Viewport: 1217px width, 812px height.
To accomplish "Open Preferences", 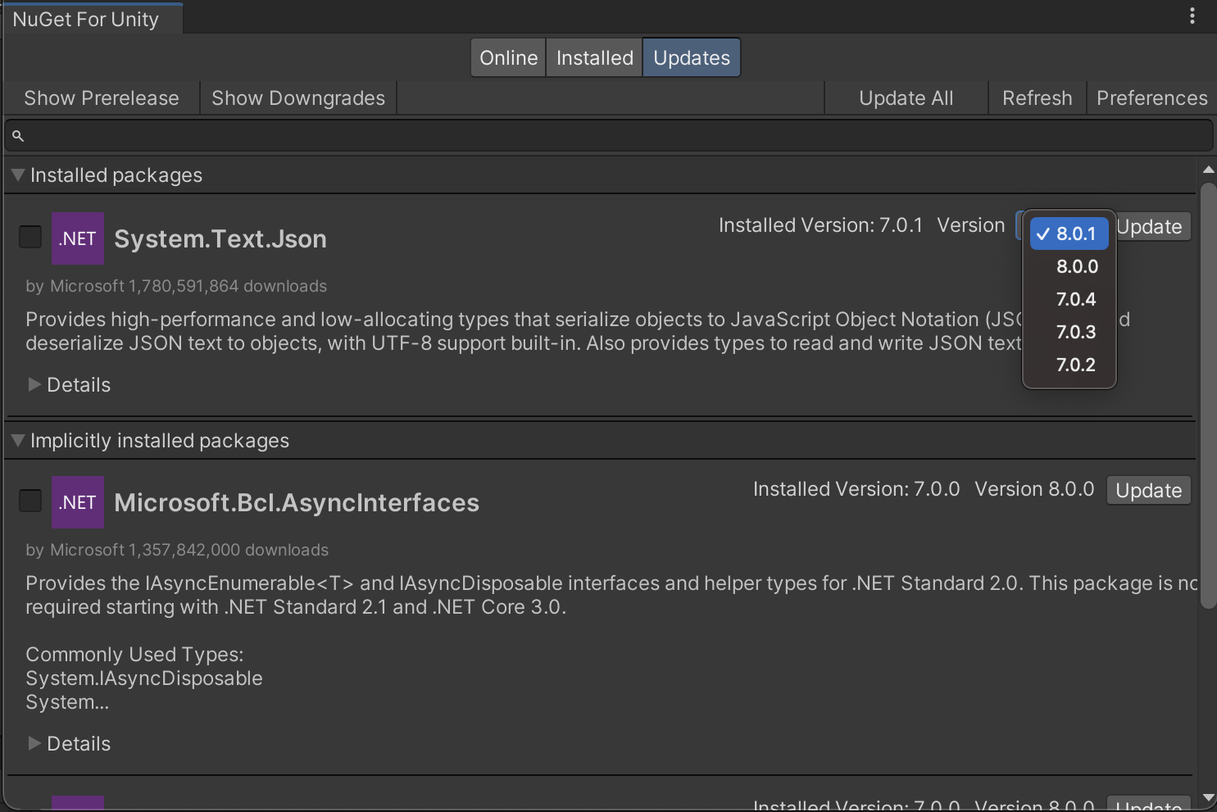I will pos(1151,98).
